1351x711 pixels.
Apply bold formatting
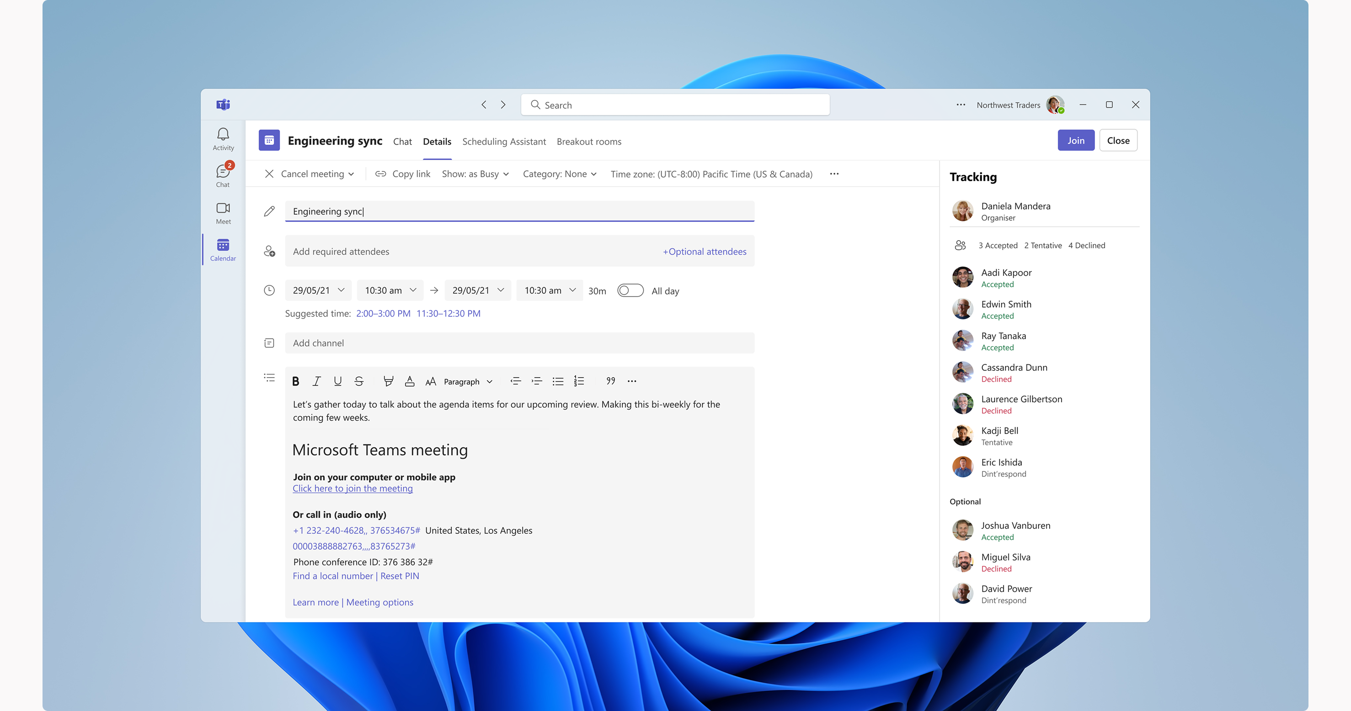[x=295, y=381]
